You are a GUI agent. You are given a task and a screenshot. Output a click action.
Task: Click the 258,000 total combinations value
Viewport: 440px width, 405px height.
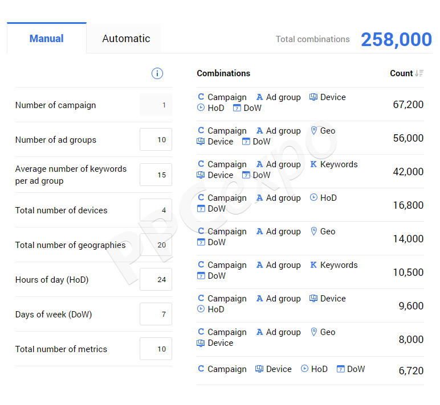396,39
